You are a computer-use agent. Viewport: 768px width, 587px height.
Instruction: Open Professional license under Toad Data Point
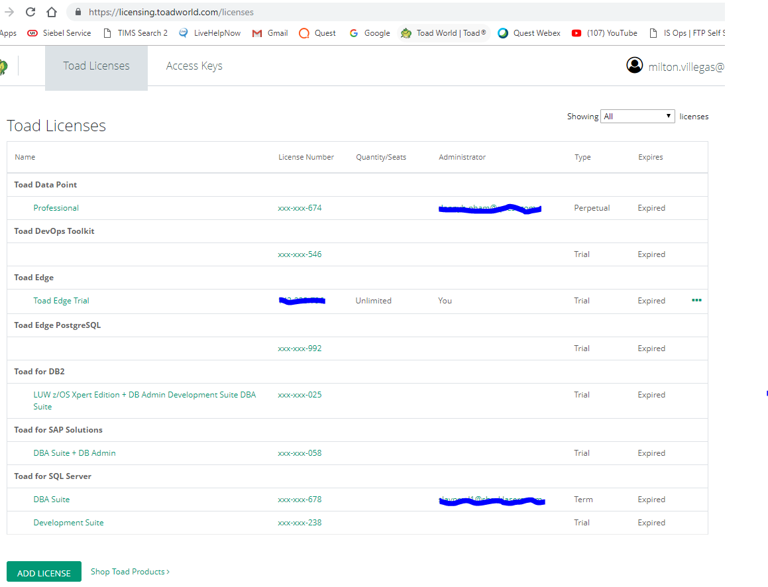coord(56,207)
